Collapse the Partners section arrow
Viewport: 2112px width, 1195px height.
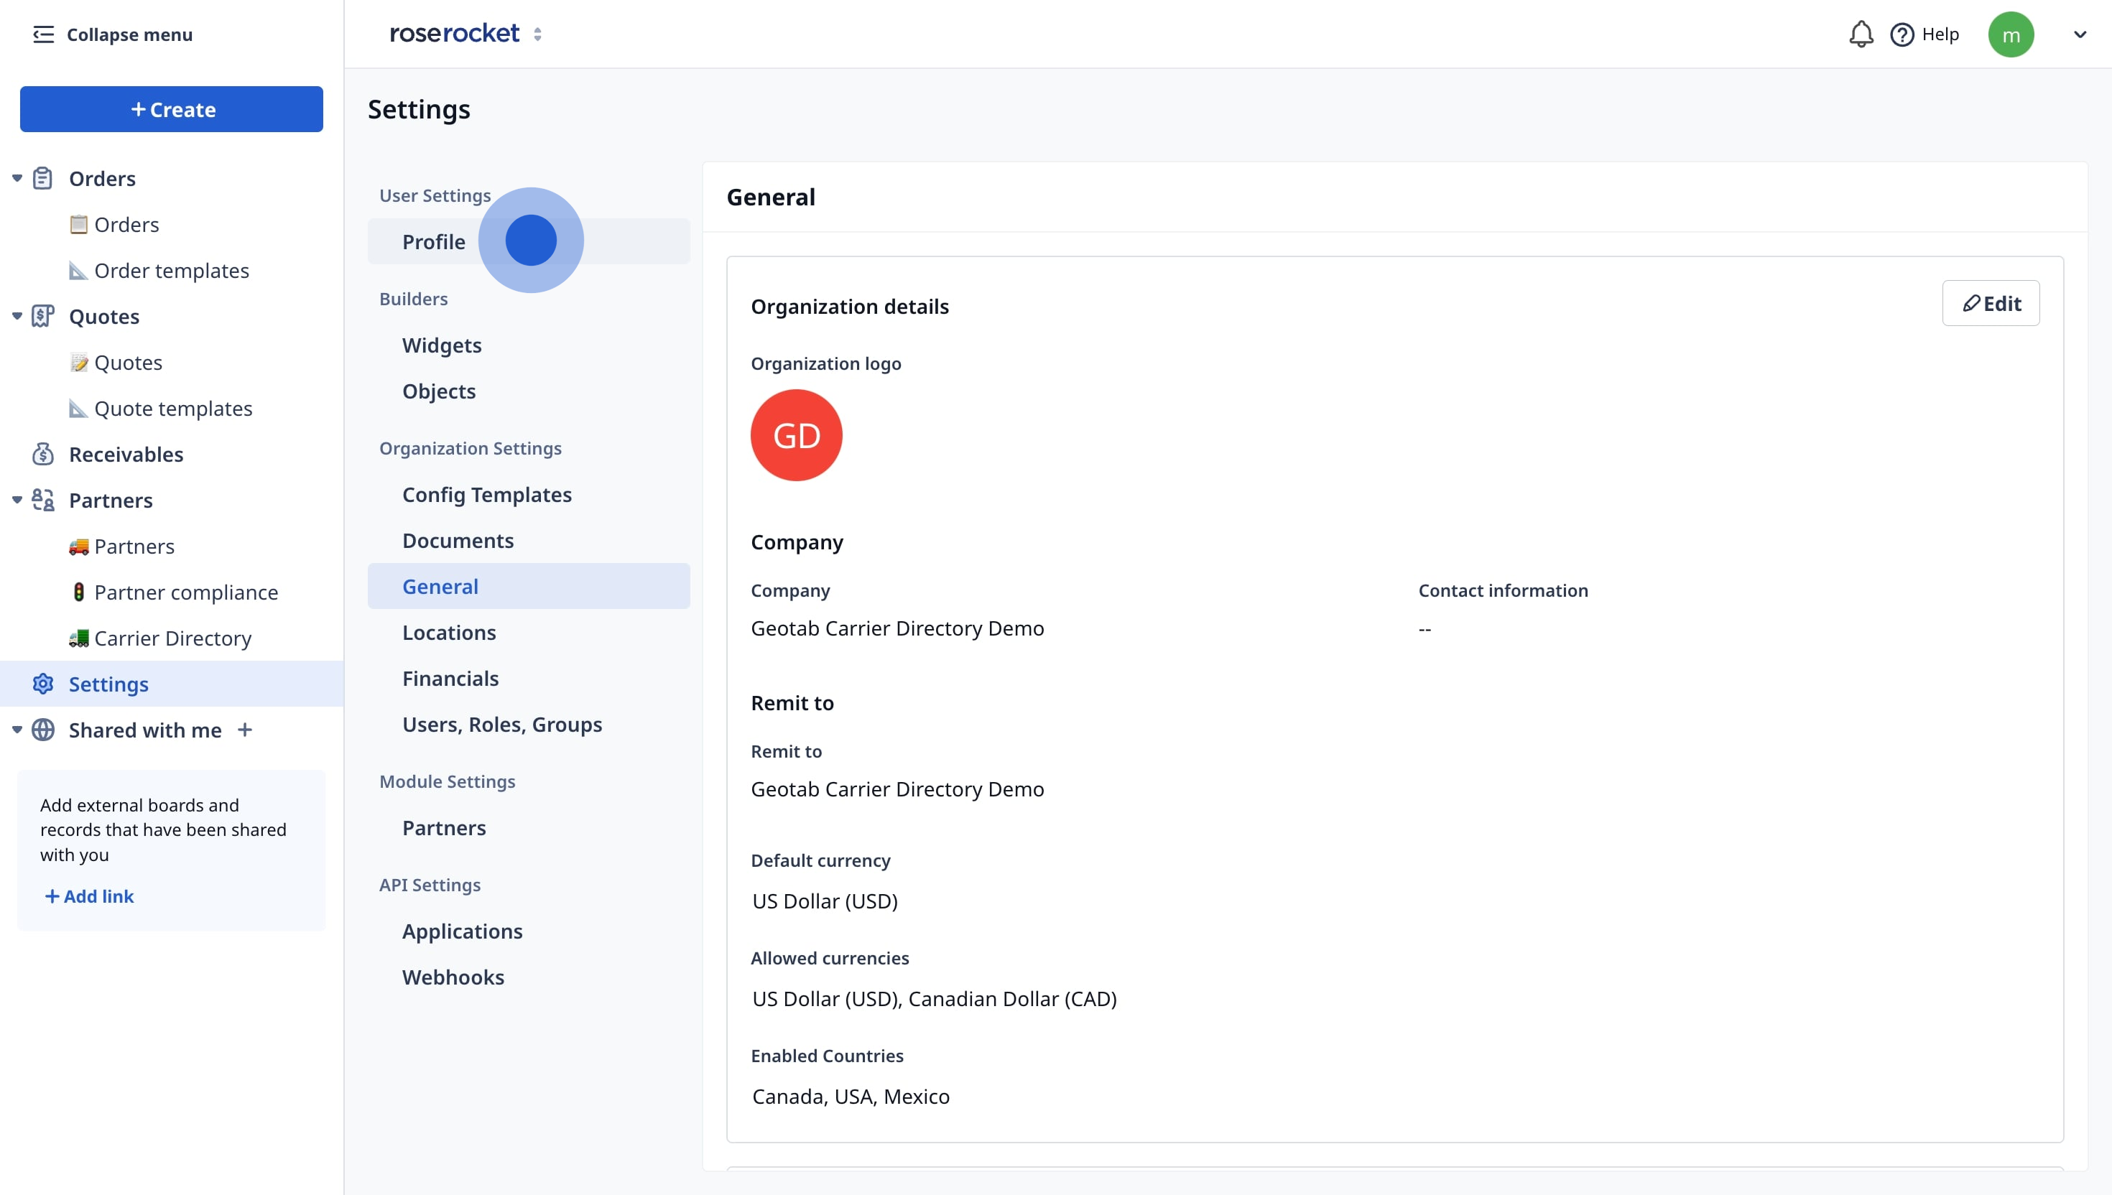point(17,500)
